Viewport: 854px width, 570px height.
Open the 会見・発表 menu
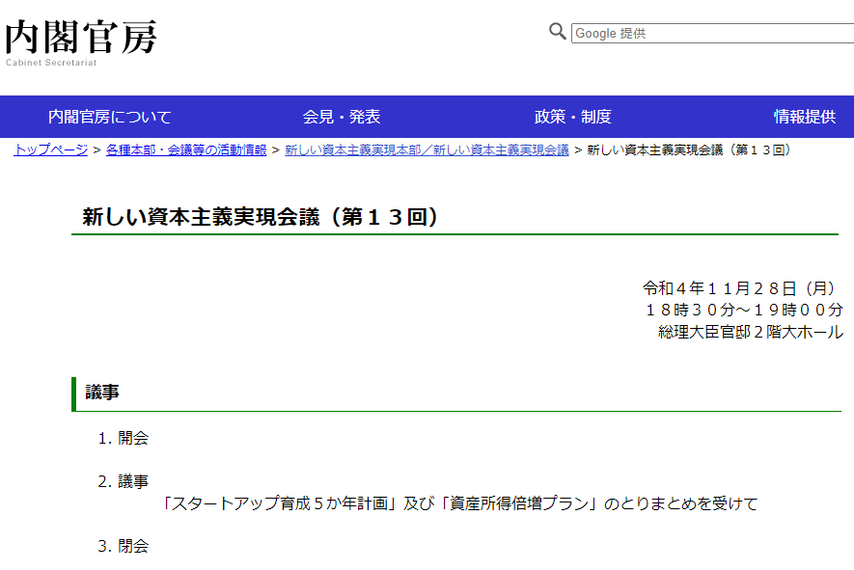342,117
